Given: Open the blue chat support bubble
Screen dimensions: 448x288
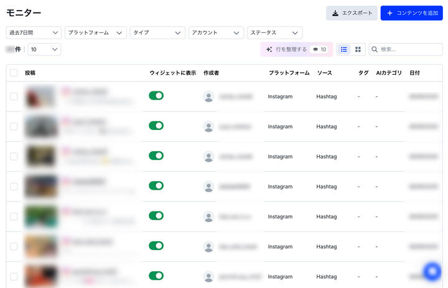Looking at the screenshot, I should click(432, 271).
